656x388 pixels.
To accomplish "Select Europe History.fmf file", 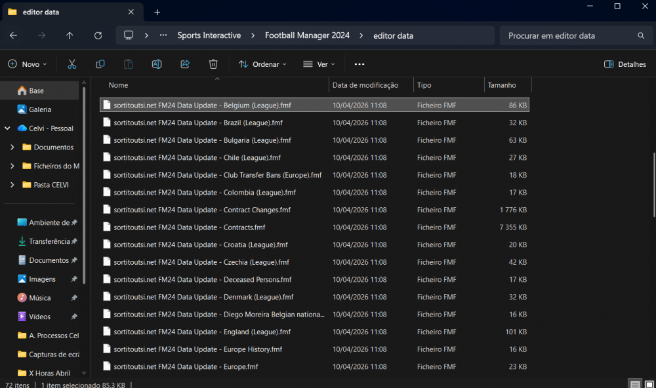I will (x=315, y=349).
